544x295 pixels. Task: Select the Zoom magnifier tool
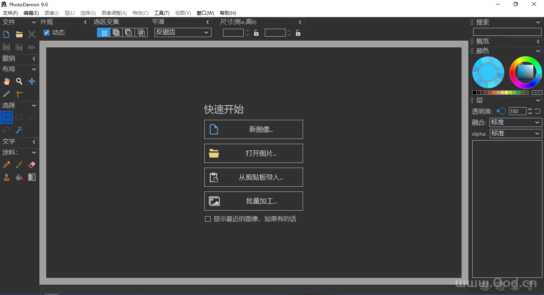point(19,81)
